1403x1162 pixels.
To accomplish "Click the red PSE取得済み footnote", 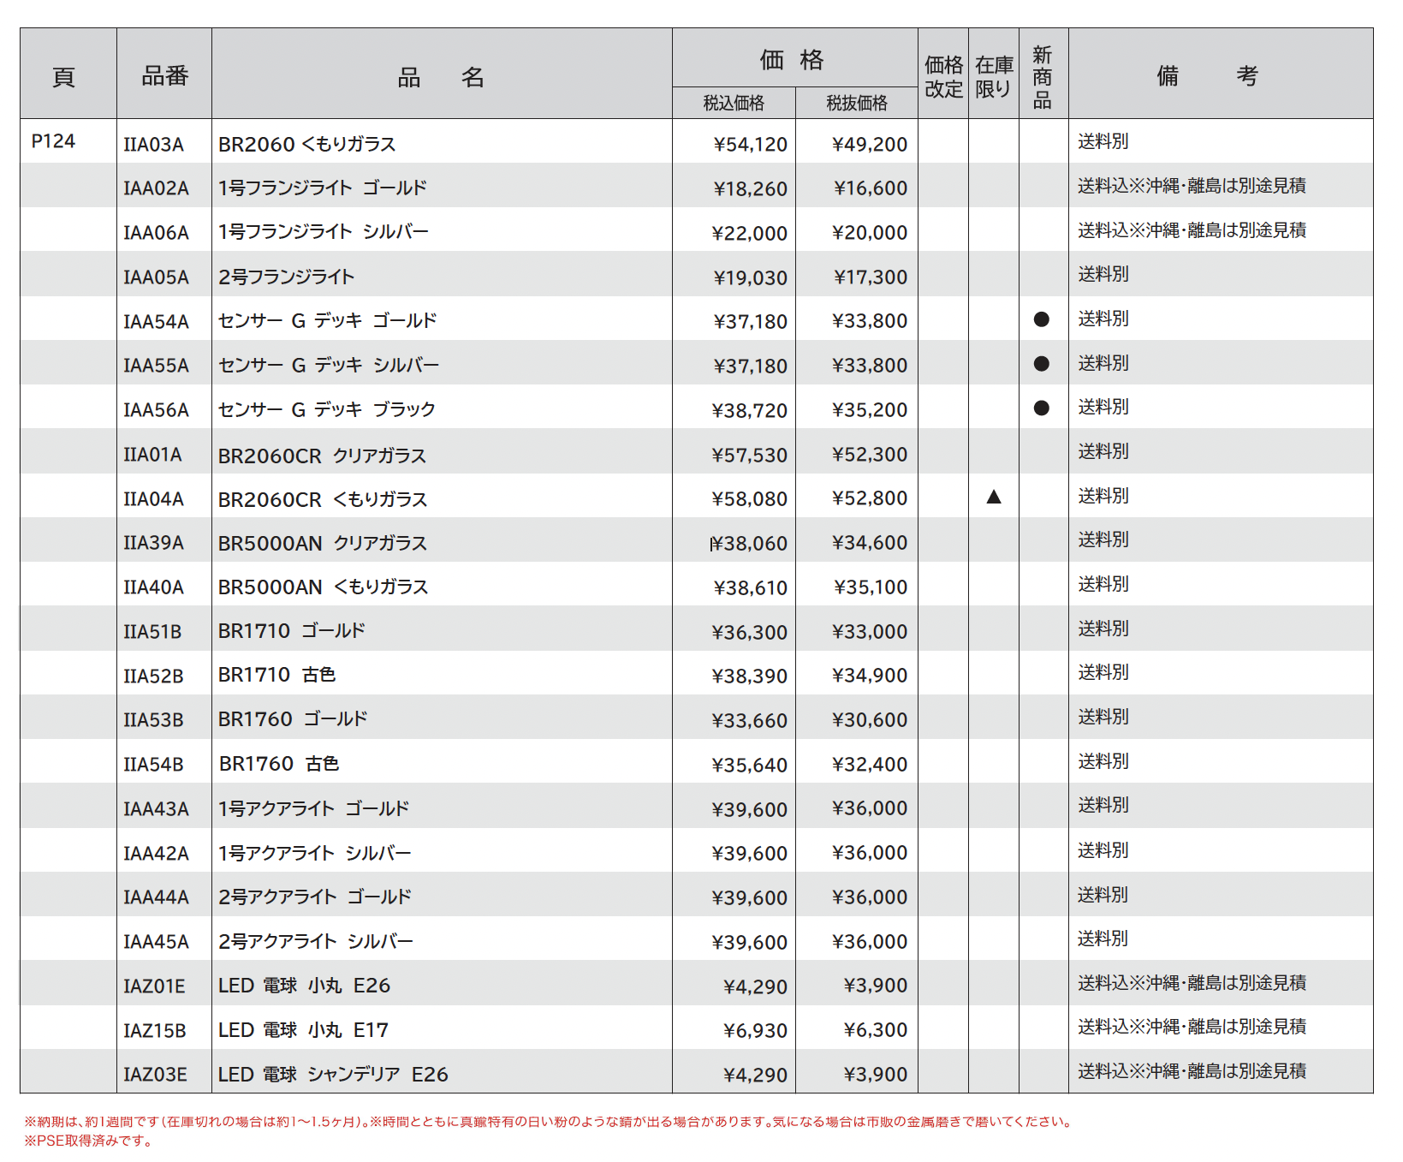I will [89, 1141].
